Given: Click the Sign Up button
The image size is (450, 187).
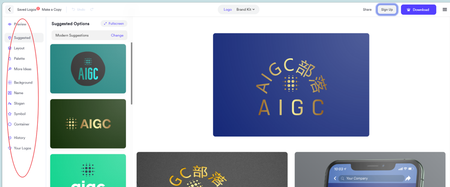Looking at the screenshot, I should (x=387, y=9).
